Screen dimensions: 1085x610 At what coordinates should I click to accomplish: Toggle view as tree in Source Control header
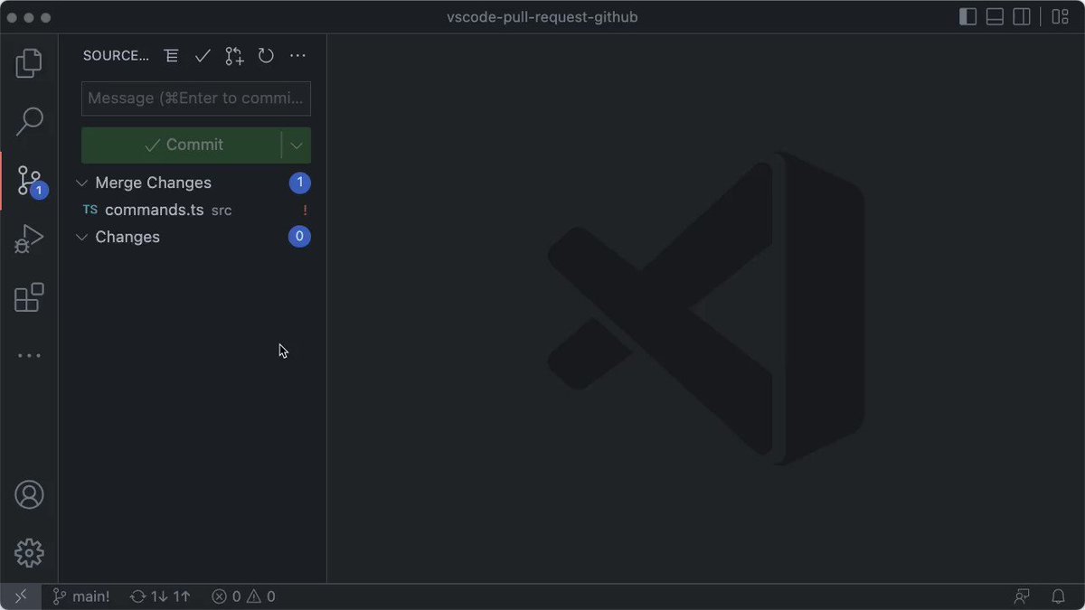[171, 56]
